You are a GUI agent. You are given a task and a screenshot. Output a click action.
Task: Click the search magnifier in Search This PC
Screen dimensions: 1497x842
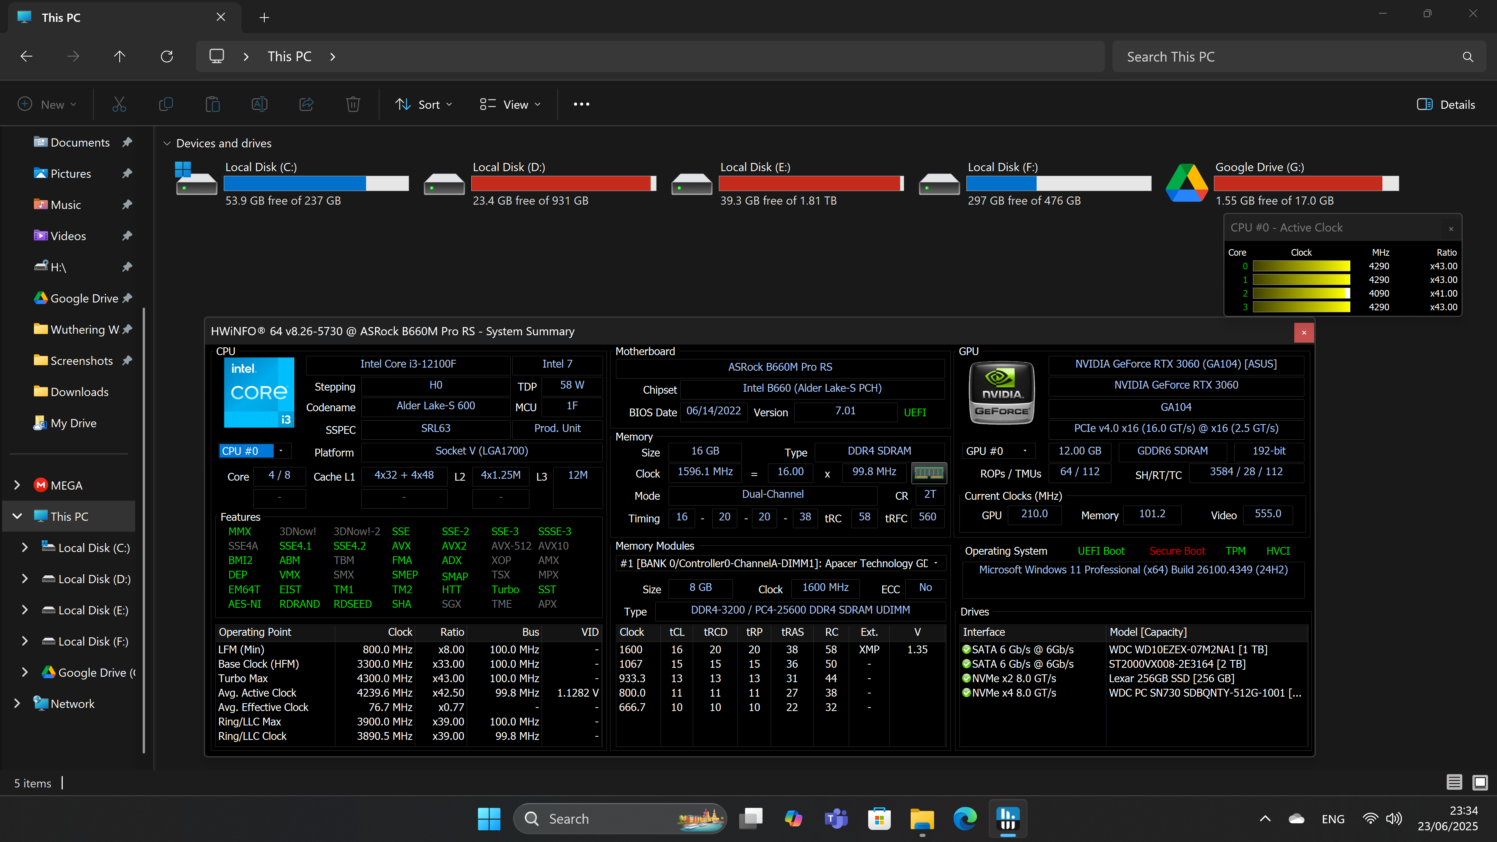[1468, 57]
